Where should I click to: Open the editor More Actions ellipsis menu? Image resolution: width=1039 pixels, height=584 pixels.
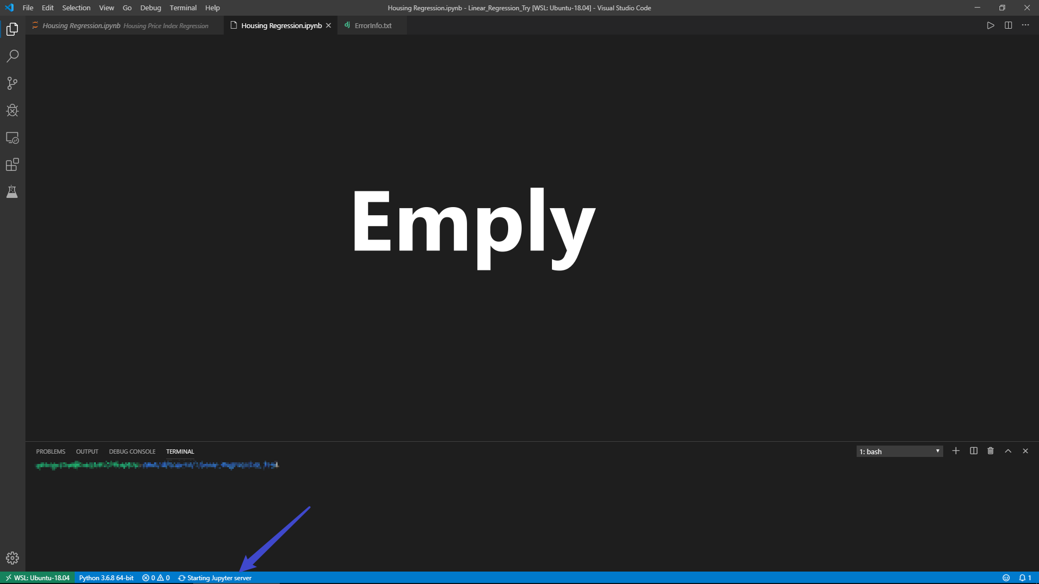click(1026, 25)
